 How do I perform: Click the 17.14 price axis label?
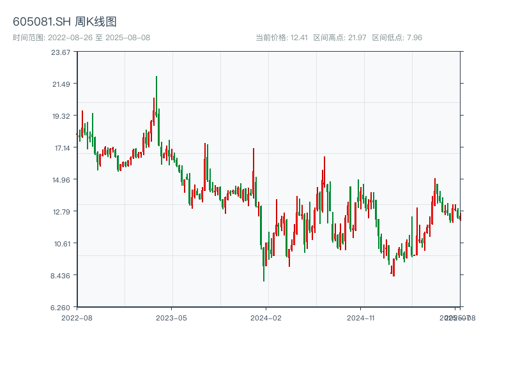pyautogui.click(x=61, y=148)
